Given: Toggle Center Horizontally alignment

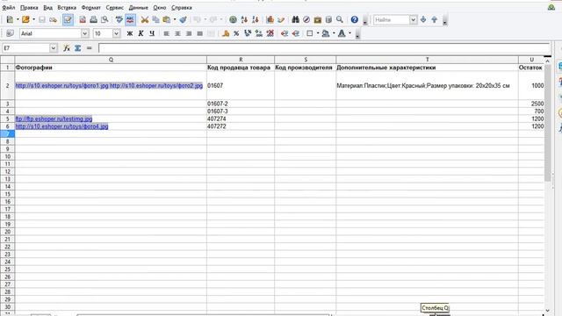Looking at the screenshot, I should pos(177,33).
